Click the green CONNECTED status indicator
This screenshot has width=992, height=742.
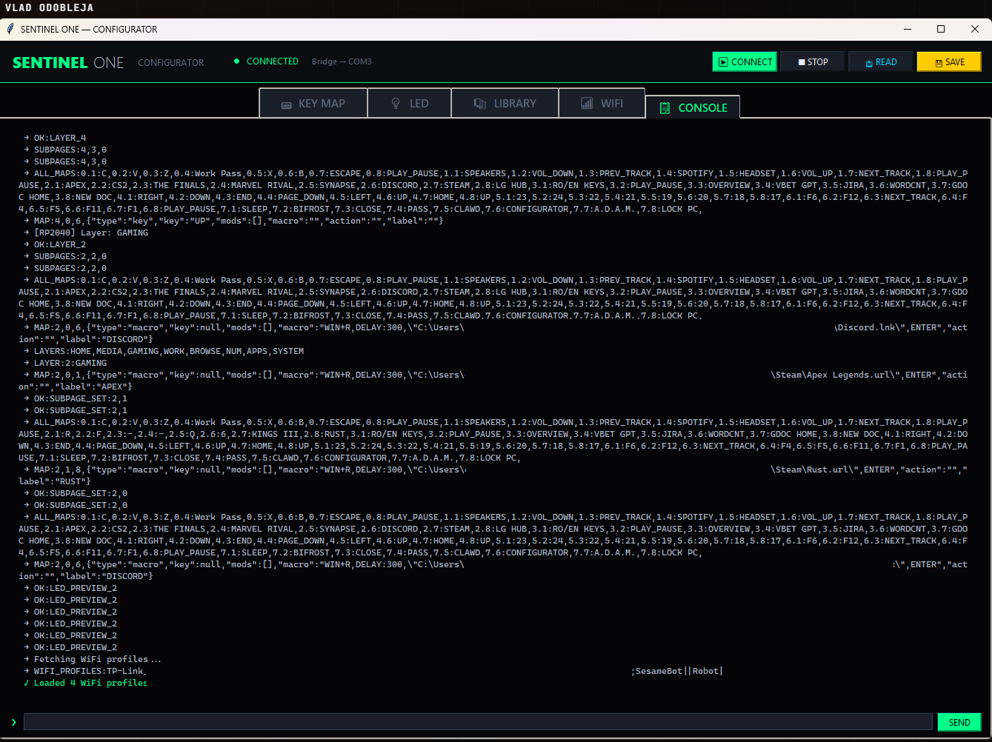coord(266,61)
